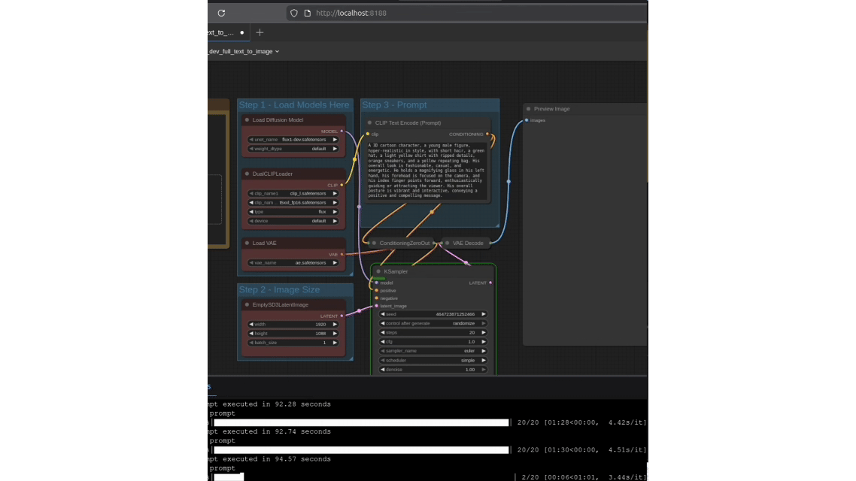Click the VAE Decode node's collapse dot
This screenshot has height=481, width=856.
[447, 243]
